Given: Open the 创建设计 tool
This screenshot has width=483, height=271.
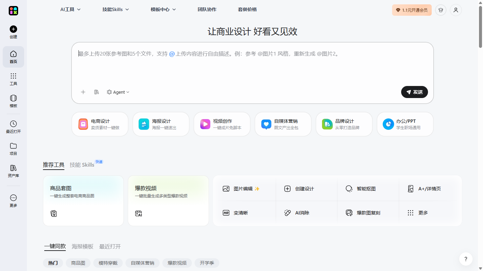Looking at the screenshot, I should 307,189.
